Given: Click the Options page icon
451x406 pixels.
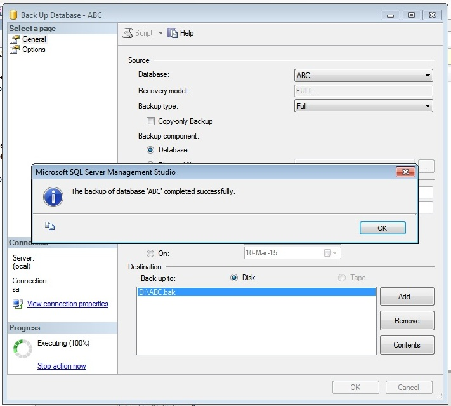Looking at the screenshot, I should (x=15, y=50).
